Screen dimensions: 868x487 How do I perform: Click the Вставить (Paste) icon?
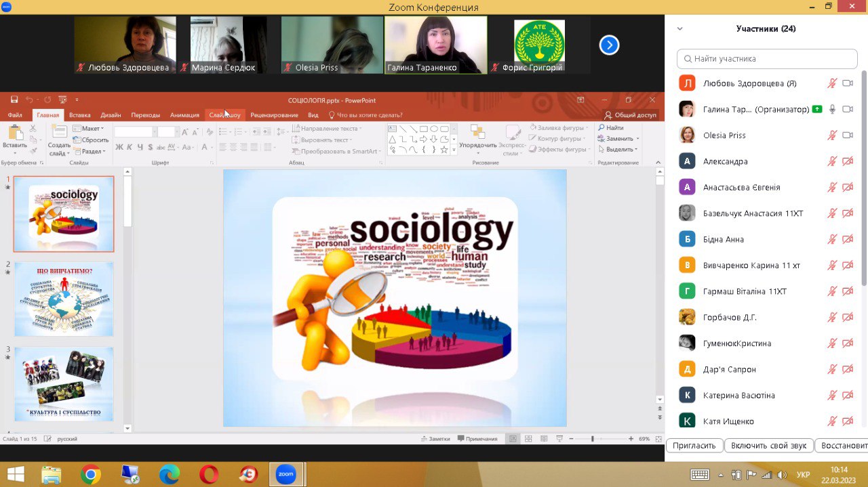15,133
